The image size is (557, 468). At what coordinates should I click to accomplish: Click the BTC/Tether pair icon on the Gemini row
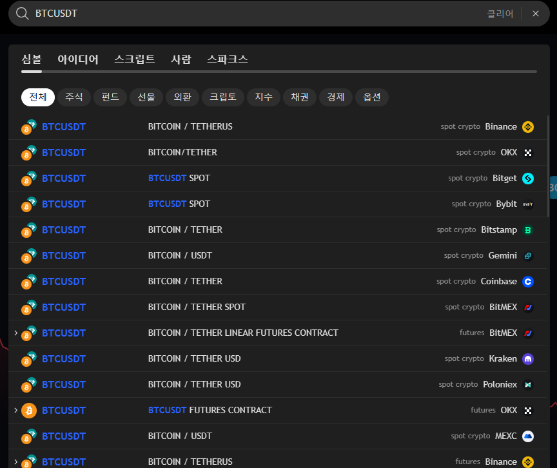[29, 256]
